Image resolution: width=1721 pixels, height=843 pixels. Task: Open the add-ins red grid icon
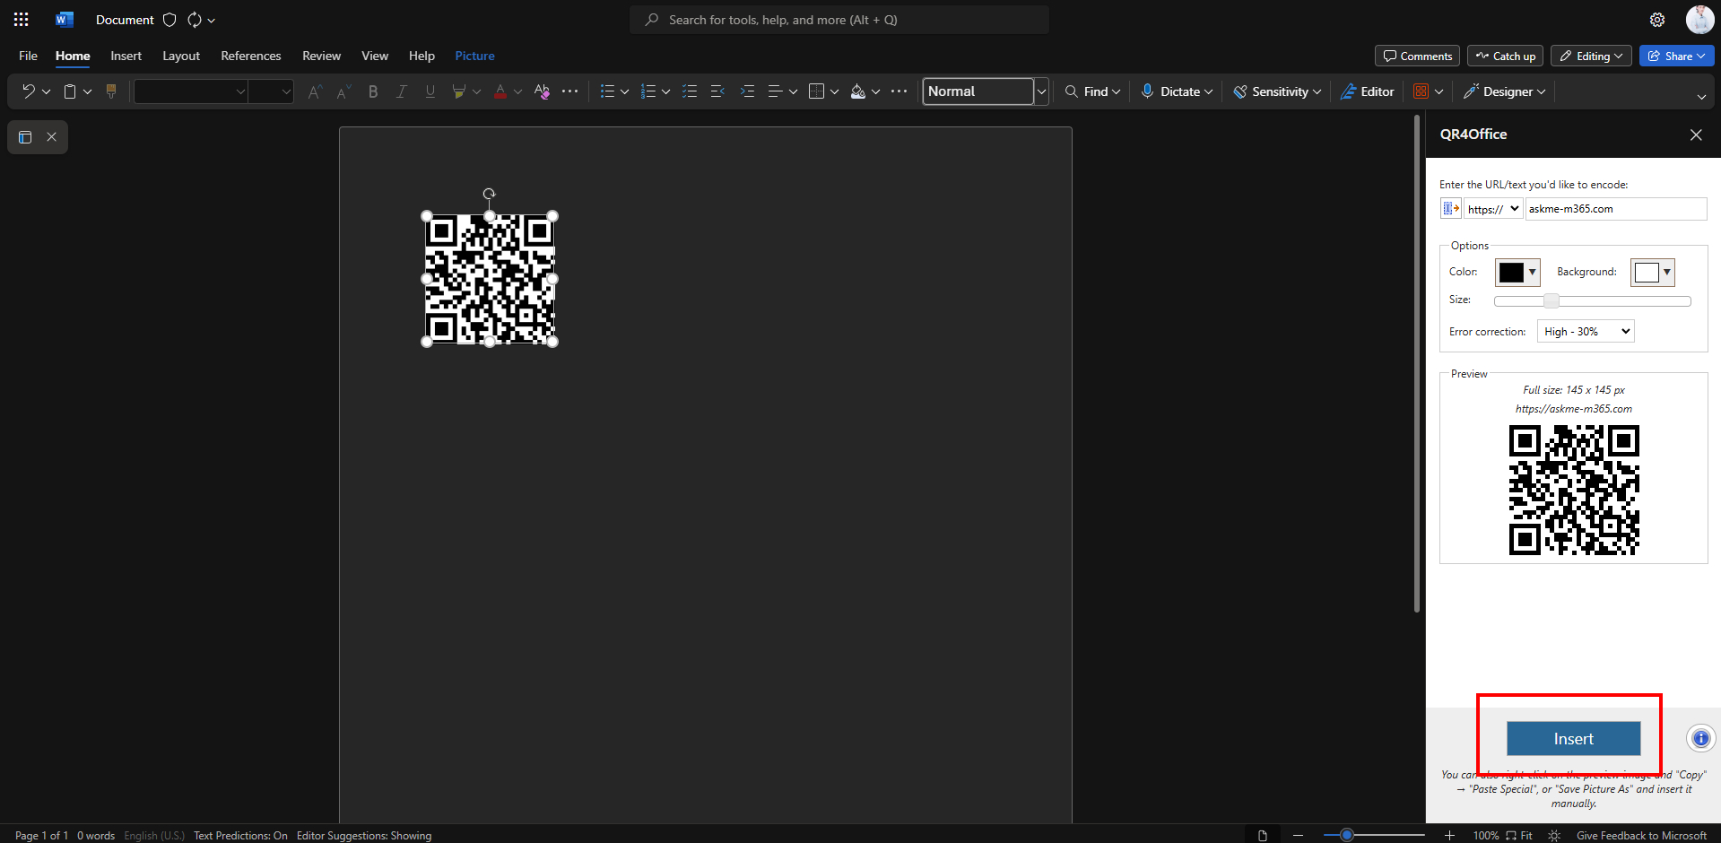click(x=1421, y=91)
